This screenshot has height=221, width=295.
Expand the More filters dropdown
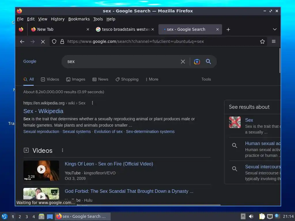[152, 79]
